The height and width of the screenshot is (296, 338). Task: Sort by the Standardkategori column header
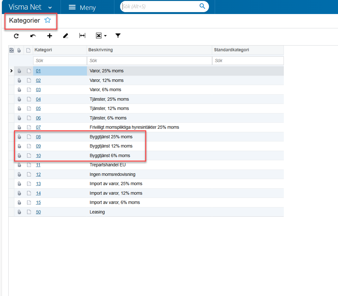231,50
